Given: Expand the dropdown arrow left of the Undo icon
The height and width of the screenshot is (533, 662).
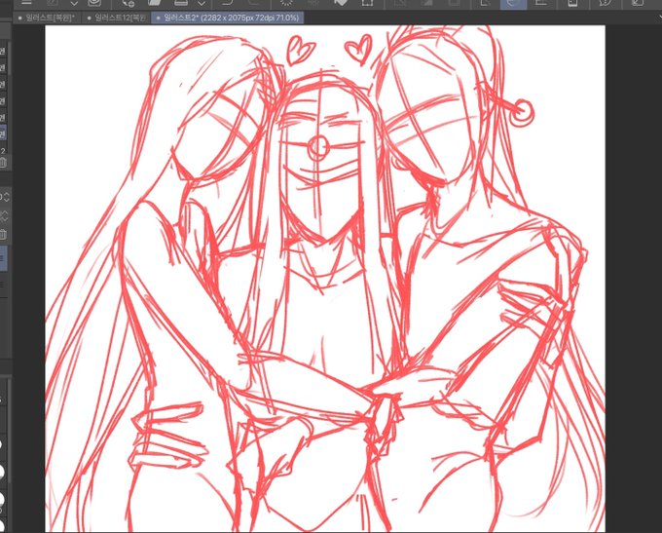Looking at the screenshot, I should (201, 4).
